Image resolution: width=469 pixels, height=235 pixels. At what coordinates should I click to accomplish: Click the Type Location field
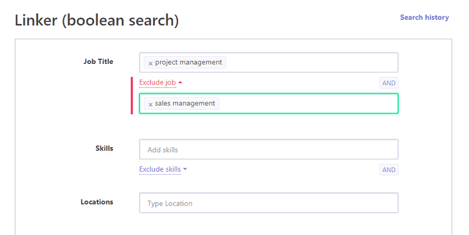[x=269, y=203]
